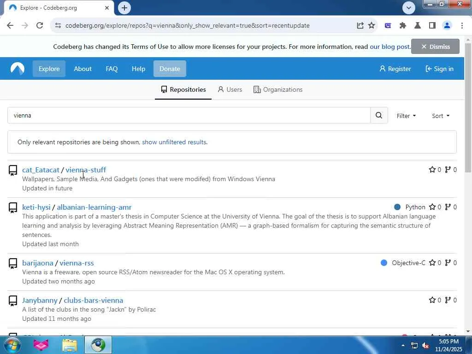The height and width of the screenshot is (354, 472).
Task: Toggle the browser side panel icon
Action: pos(432,26)
